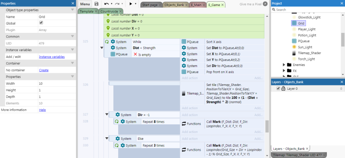The width and height of the screenshot is (345, 158).
Task: Select the PQueue icon on Sort X axis action
Action: (x=184, y=41)
